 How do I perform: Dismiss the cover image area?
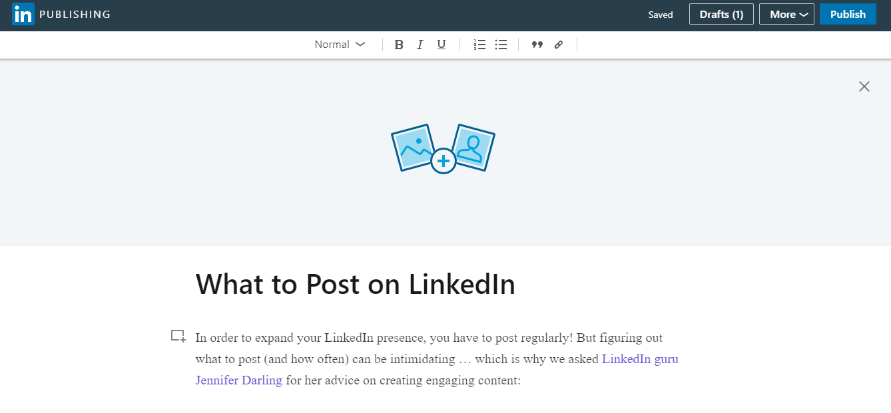click(x=864, y=86)
